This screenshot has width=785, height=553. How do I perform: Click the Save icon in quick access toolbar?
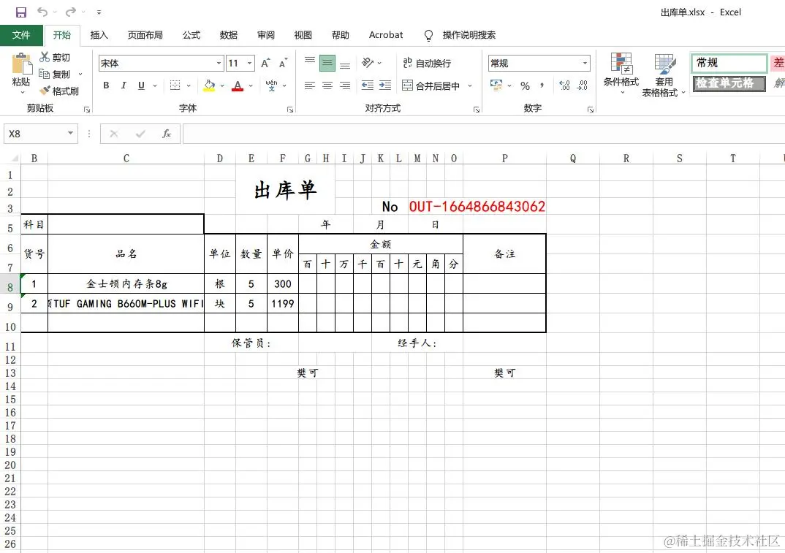point(20,12)
